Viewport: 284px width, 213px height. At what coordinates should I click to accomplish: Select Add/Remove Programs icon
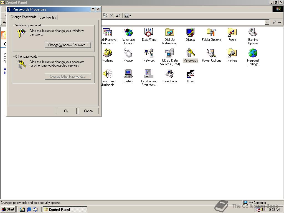coord(107,33)
